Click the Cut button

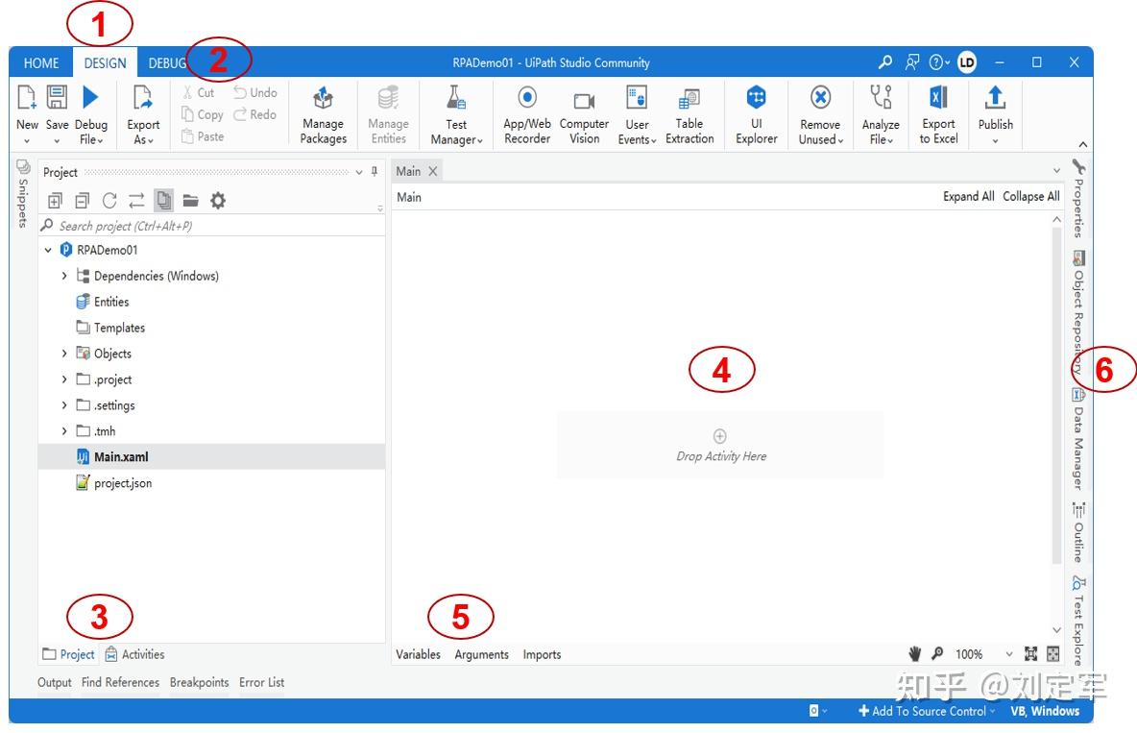click(x=198, y=92)
